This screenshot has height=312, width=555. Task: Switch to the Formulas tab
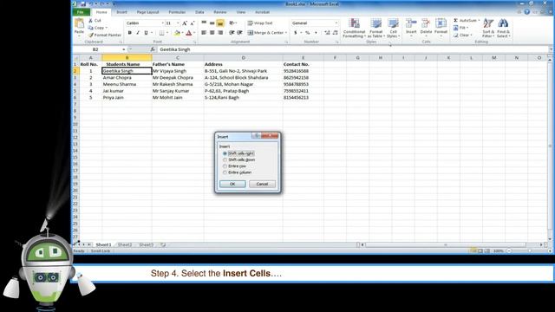point(177,12)
